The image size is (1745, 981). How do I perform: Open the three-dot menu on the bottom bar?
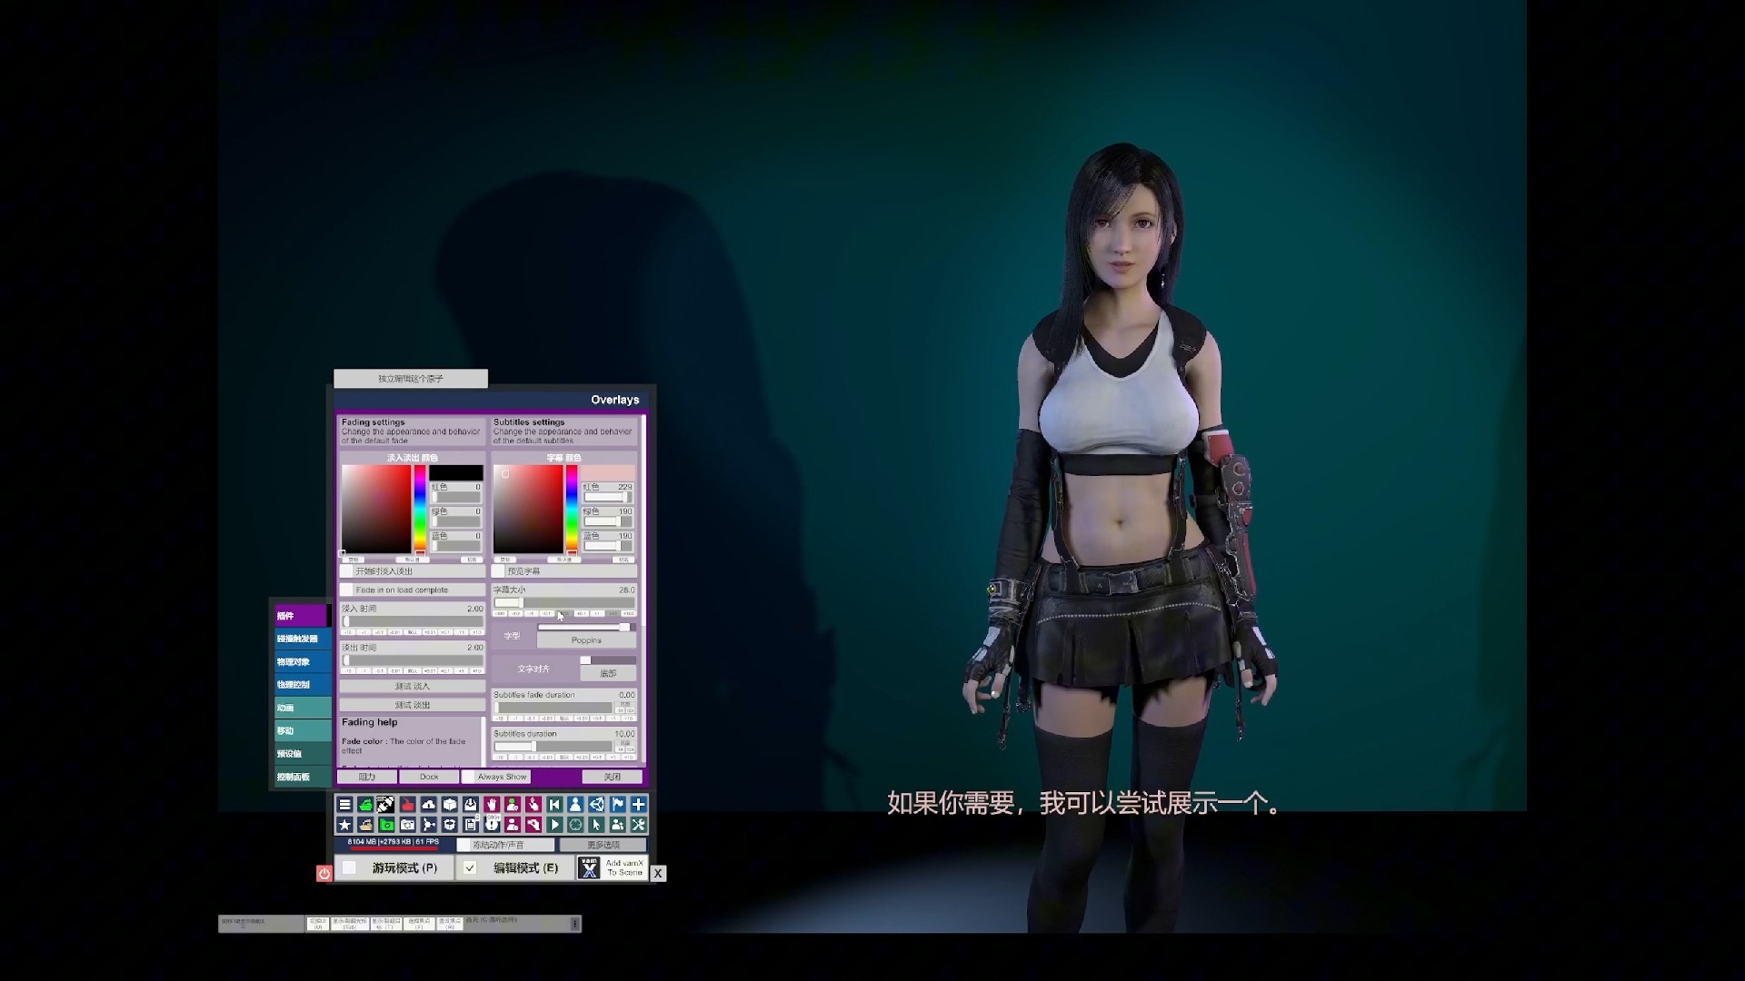tap(574, 924)
